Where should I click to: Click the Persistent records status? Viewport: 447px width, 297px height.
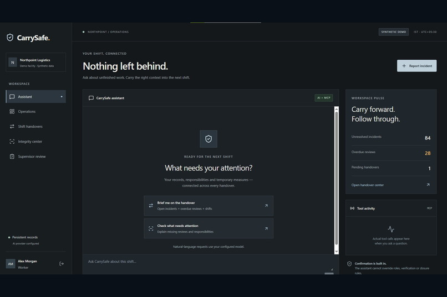point(25,237)
